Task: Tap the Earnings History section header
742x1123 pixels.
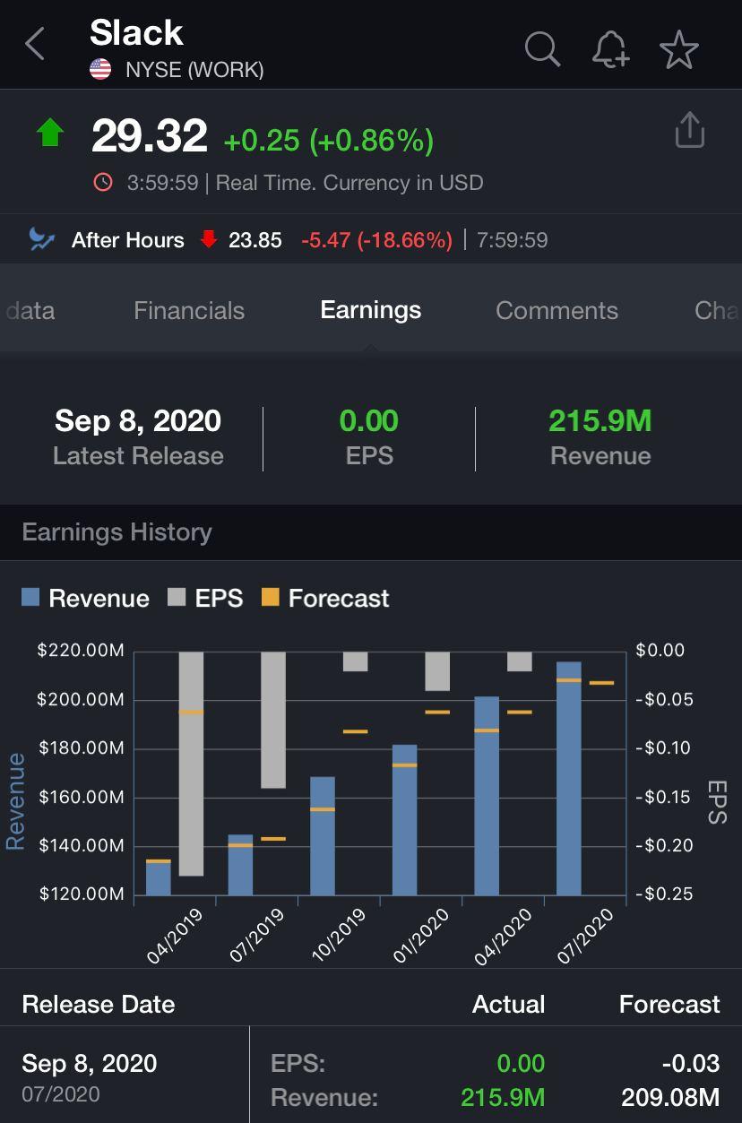Action: 117,532
